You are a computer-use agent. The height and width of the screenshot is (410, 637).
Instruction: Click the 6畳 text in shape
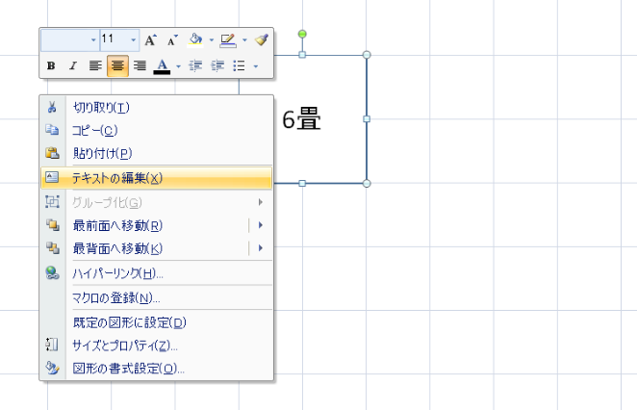pos(301,119)
